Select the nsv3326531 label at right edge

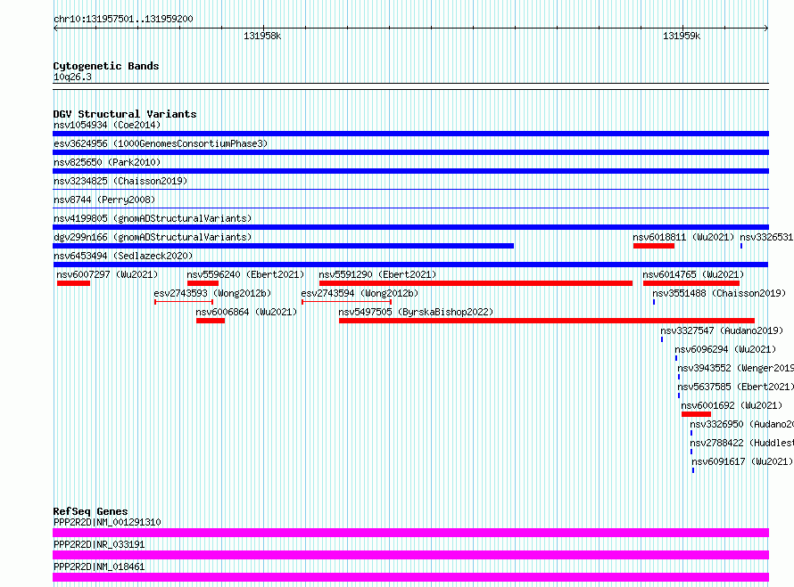pyautogui.click(x=766, y=237)
